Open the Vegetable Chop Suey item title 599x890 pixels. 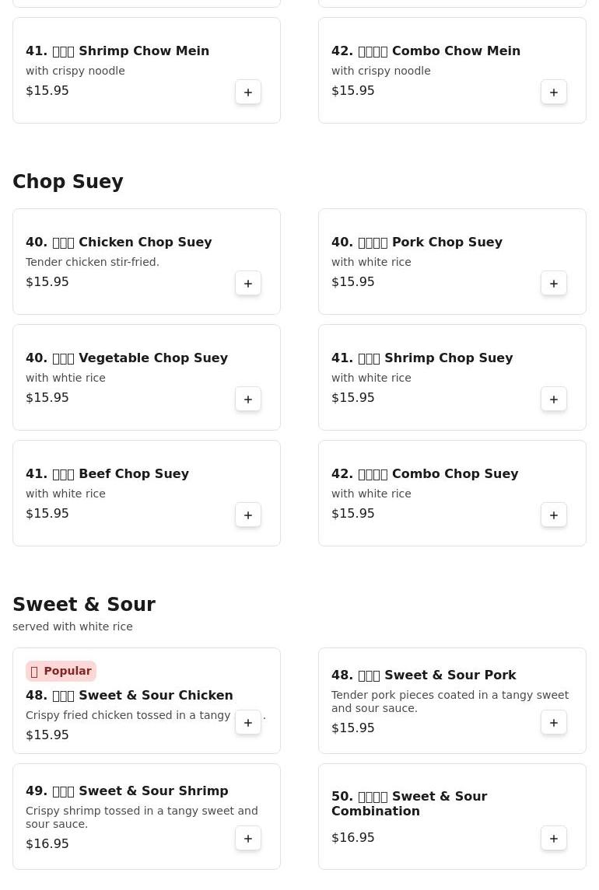point(127,358)
